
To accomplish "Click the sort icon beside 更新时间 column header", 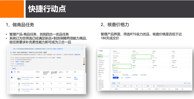I will (159, 89).
